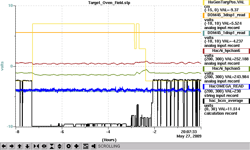250x150 pixels.
Task: Click the (Hours) x-axis label
Action: 109,140
